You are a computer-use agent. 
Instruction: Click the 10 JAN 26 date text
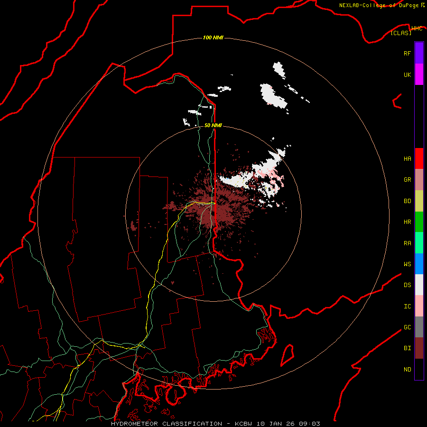click(x=276, y=424)
